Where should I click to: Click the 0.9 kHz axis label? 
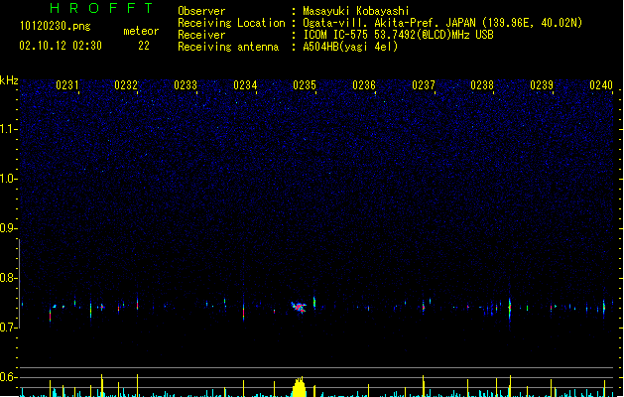[x=9, y=228]
